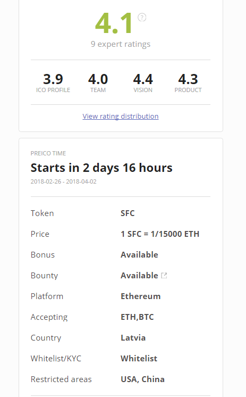Screen dimensions: 246x397
Task: Click the question mark help icon beside 4.1
Action: click(142, 18)
